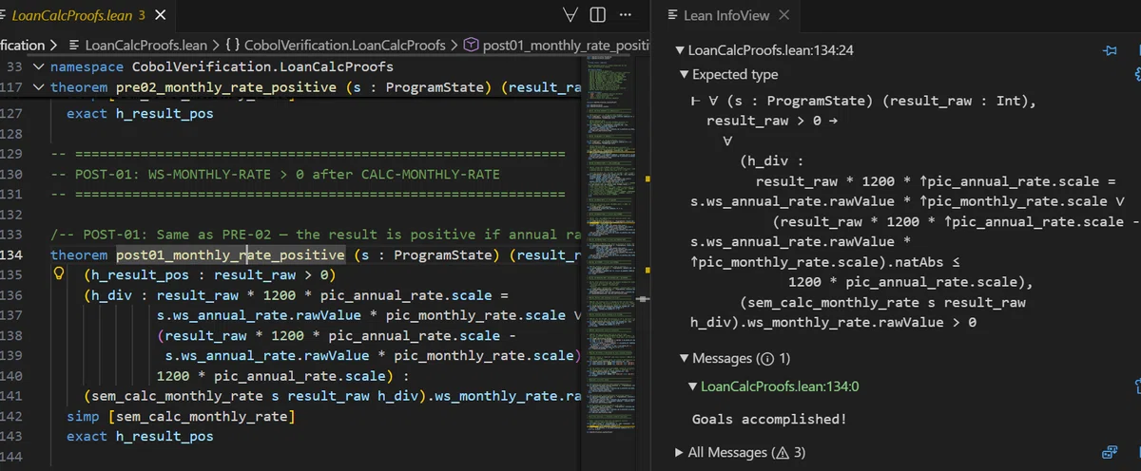Click the 'Goals accomplished!' message text

[x=768, y=419]
